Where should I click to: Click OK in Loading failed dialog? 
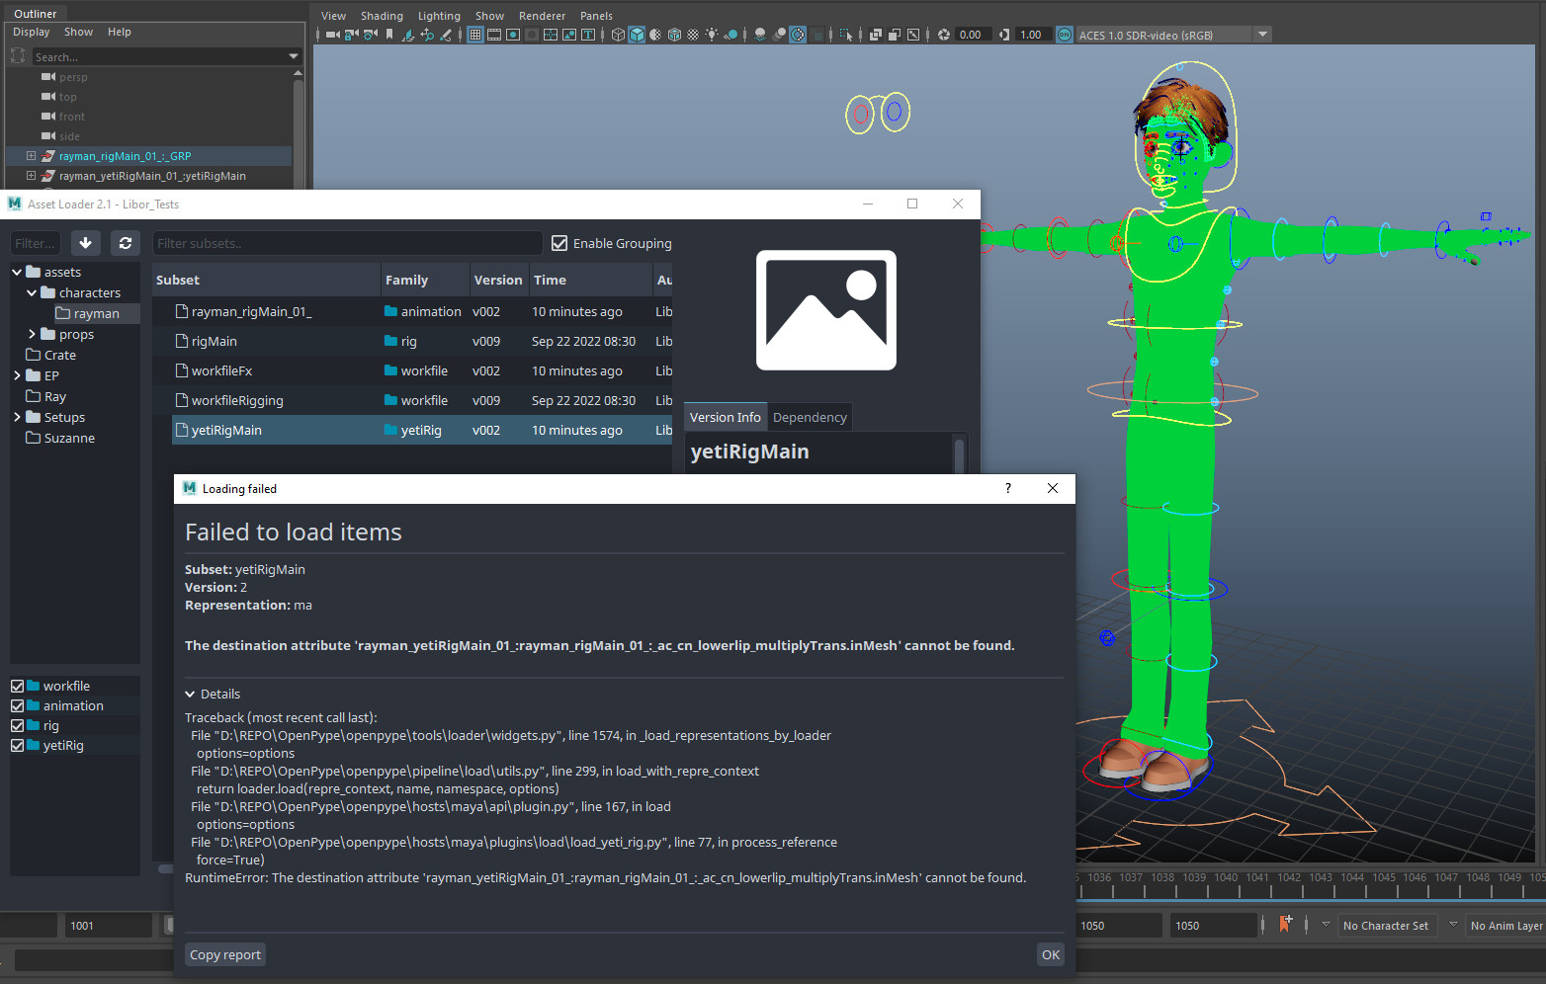click(1051, 954)
